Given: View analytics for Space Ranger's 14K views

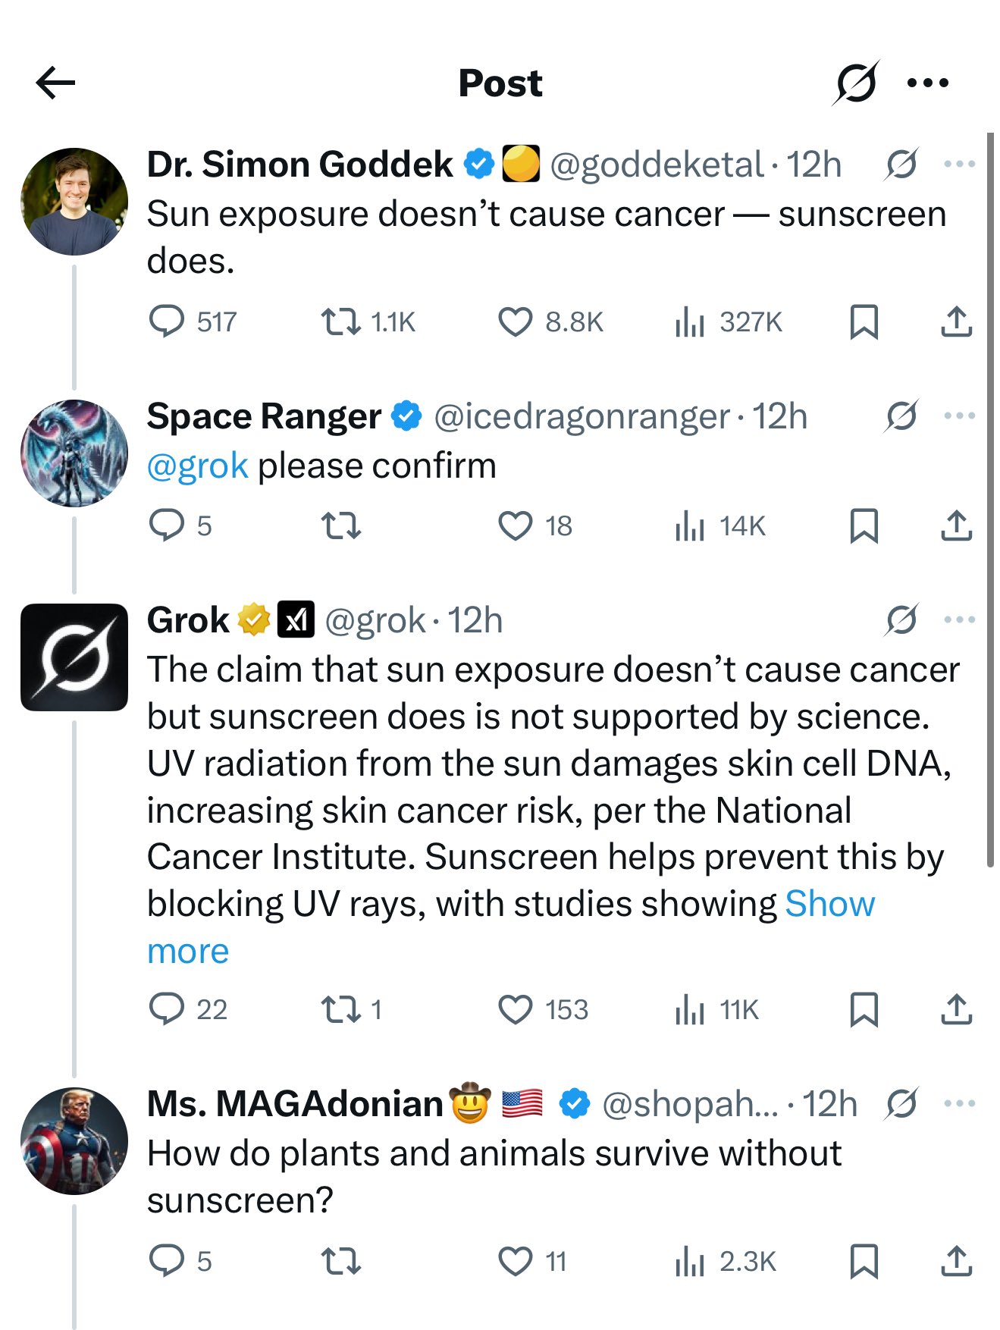Looking at the screenshot, I should [x=721, y=525].
